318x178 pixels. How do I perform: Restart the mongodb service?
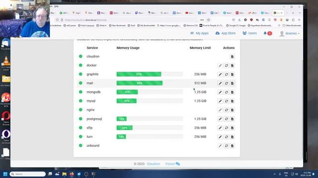tap(227, 92)
